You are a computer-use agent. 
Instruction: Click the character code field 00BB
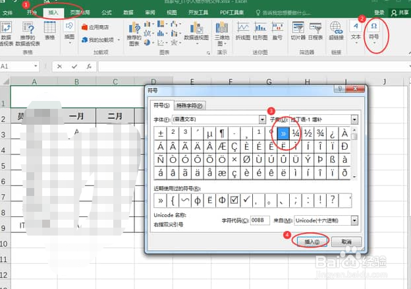[260, 220]
